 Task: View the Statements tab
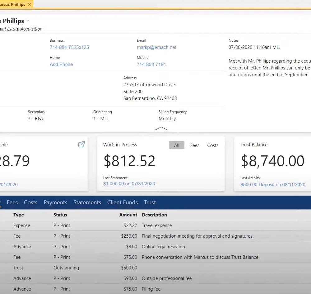pyautogui.click(x=87, y=202)
